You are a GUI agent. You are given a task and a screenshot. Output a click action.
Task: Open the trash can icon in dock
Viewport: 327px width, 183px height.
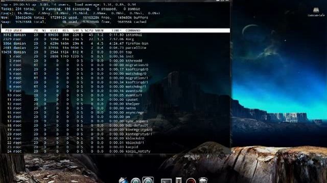(203, 180)
